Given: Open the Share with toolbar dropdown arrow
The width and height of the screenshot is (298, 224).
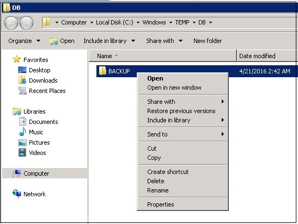Looking at the screenshot, I should pos(180,41).
